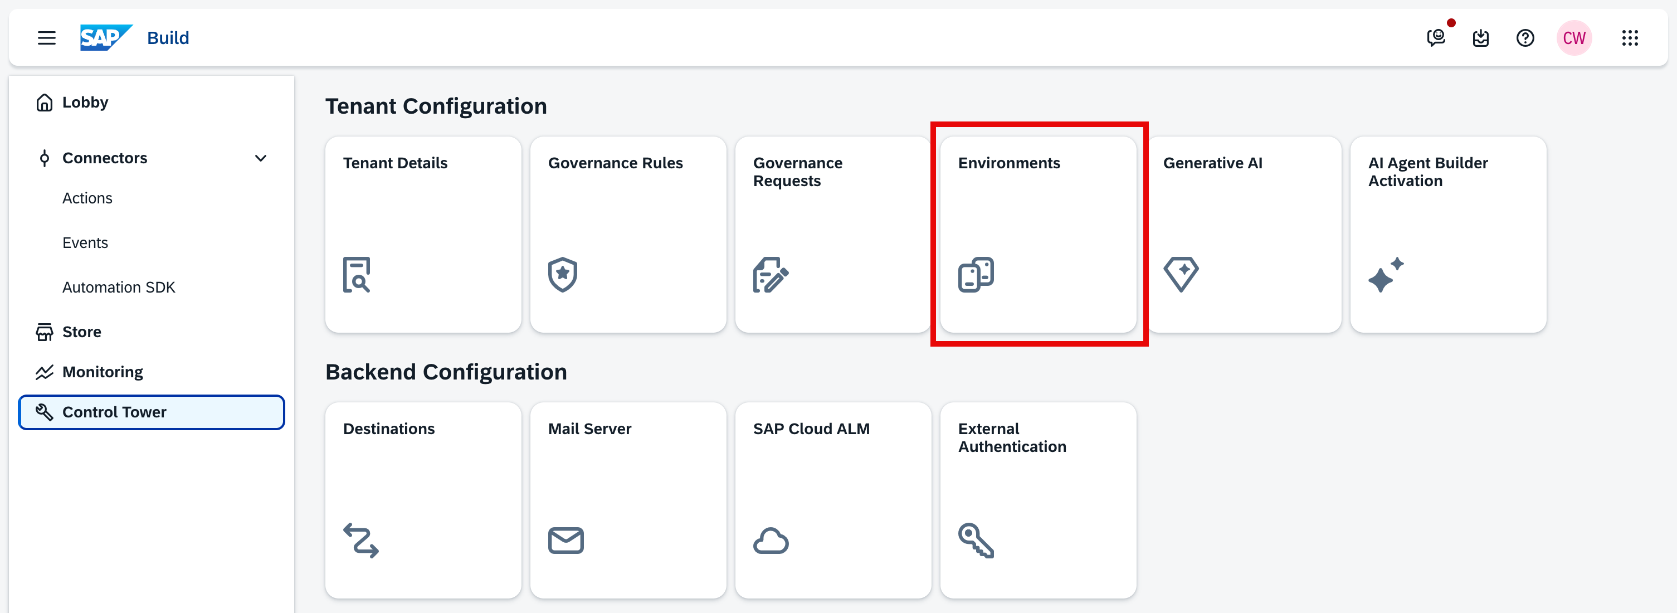Click the SAP logo
The height and width of the screenshot is (613, 1677).
[x=105, y=37]
